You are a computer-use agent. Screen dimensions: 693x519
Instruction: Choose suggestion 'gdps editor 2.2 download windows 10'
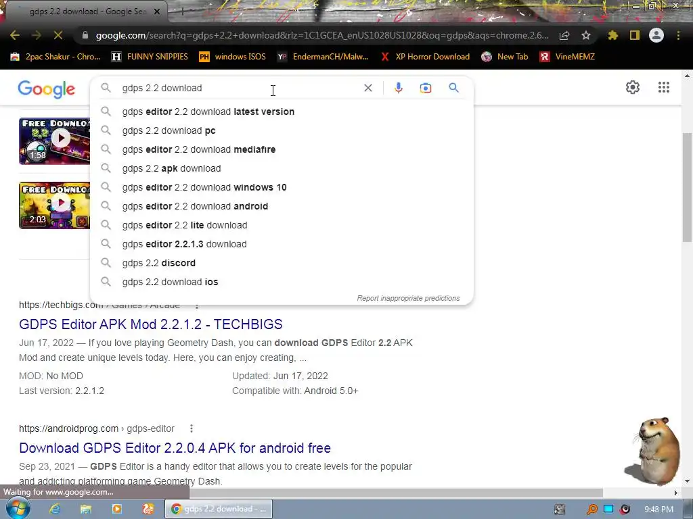coord(282,188)
